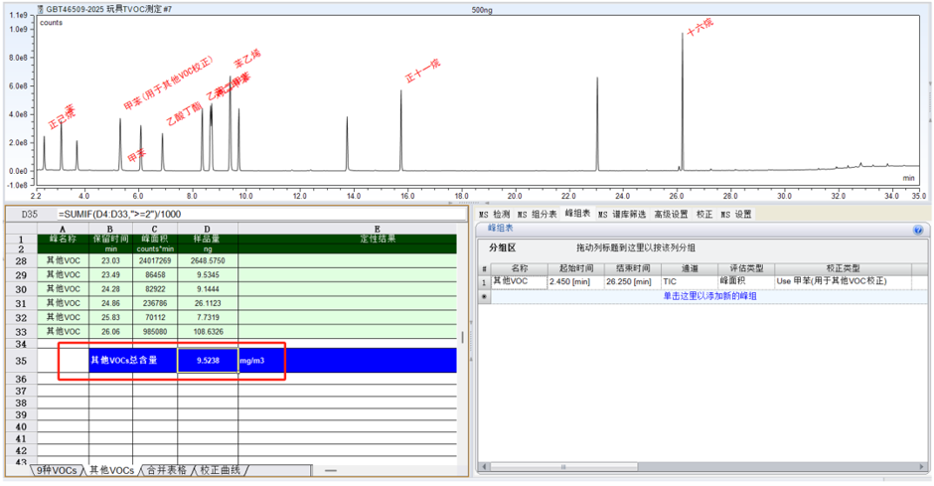This screenshot has width=934, height=486.
Task: Select row header 33
Action: coord(21,332)
